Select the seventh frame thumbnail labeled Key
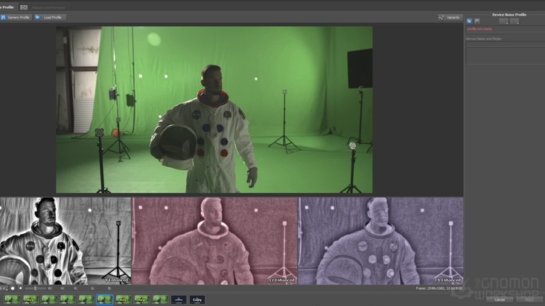545x306 pixels. coord(124,299)
